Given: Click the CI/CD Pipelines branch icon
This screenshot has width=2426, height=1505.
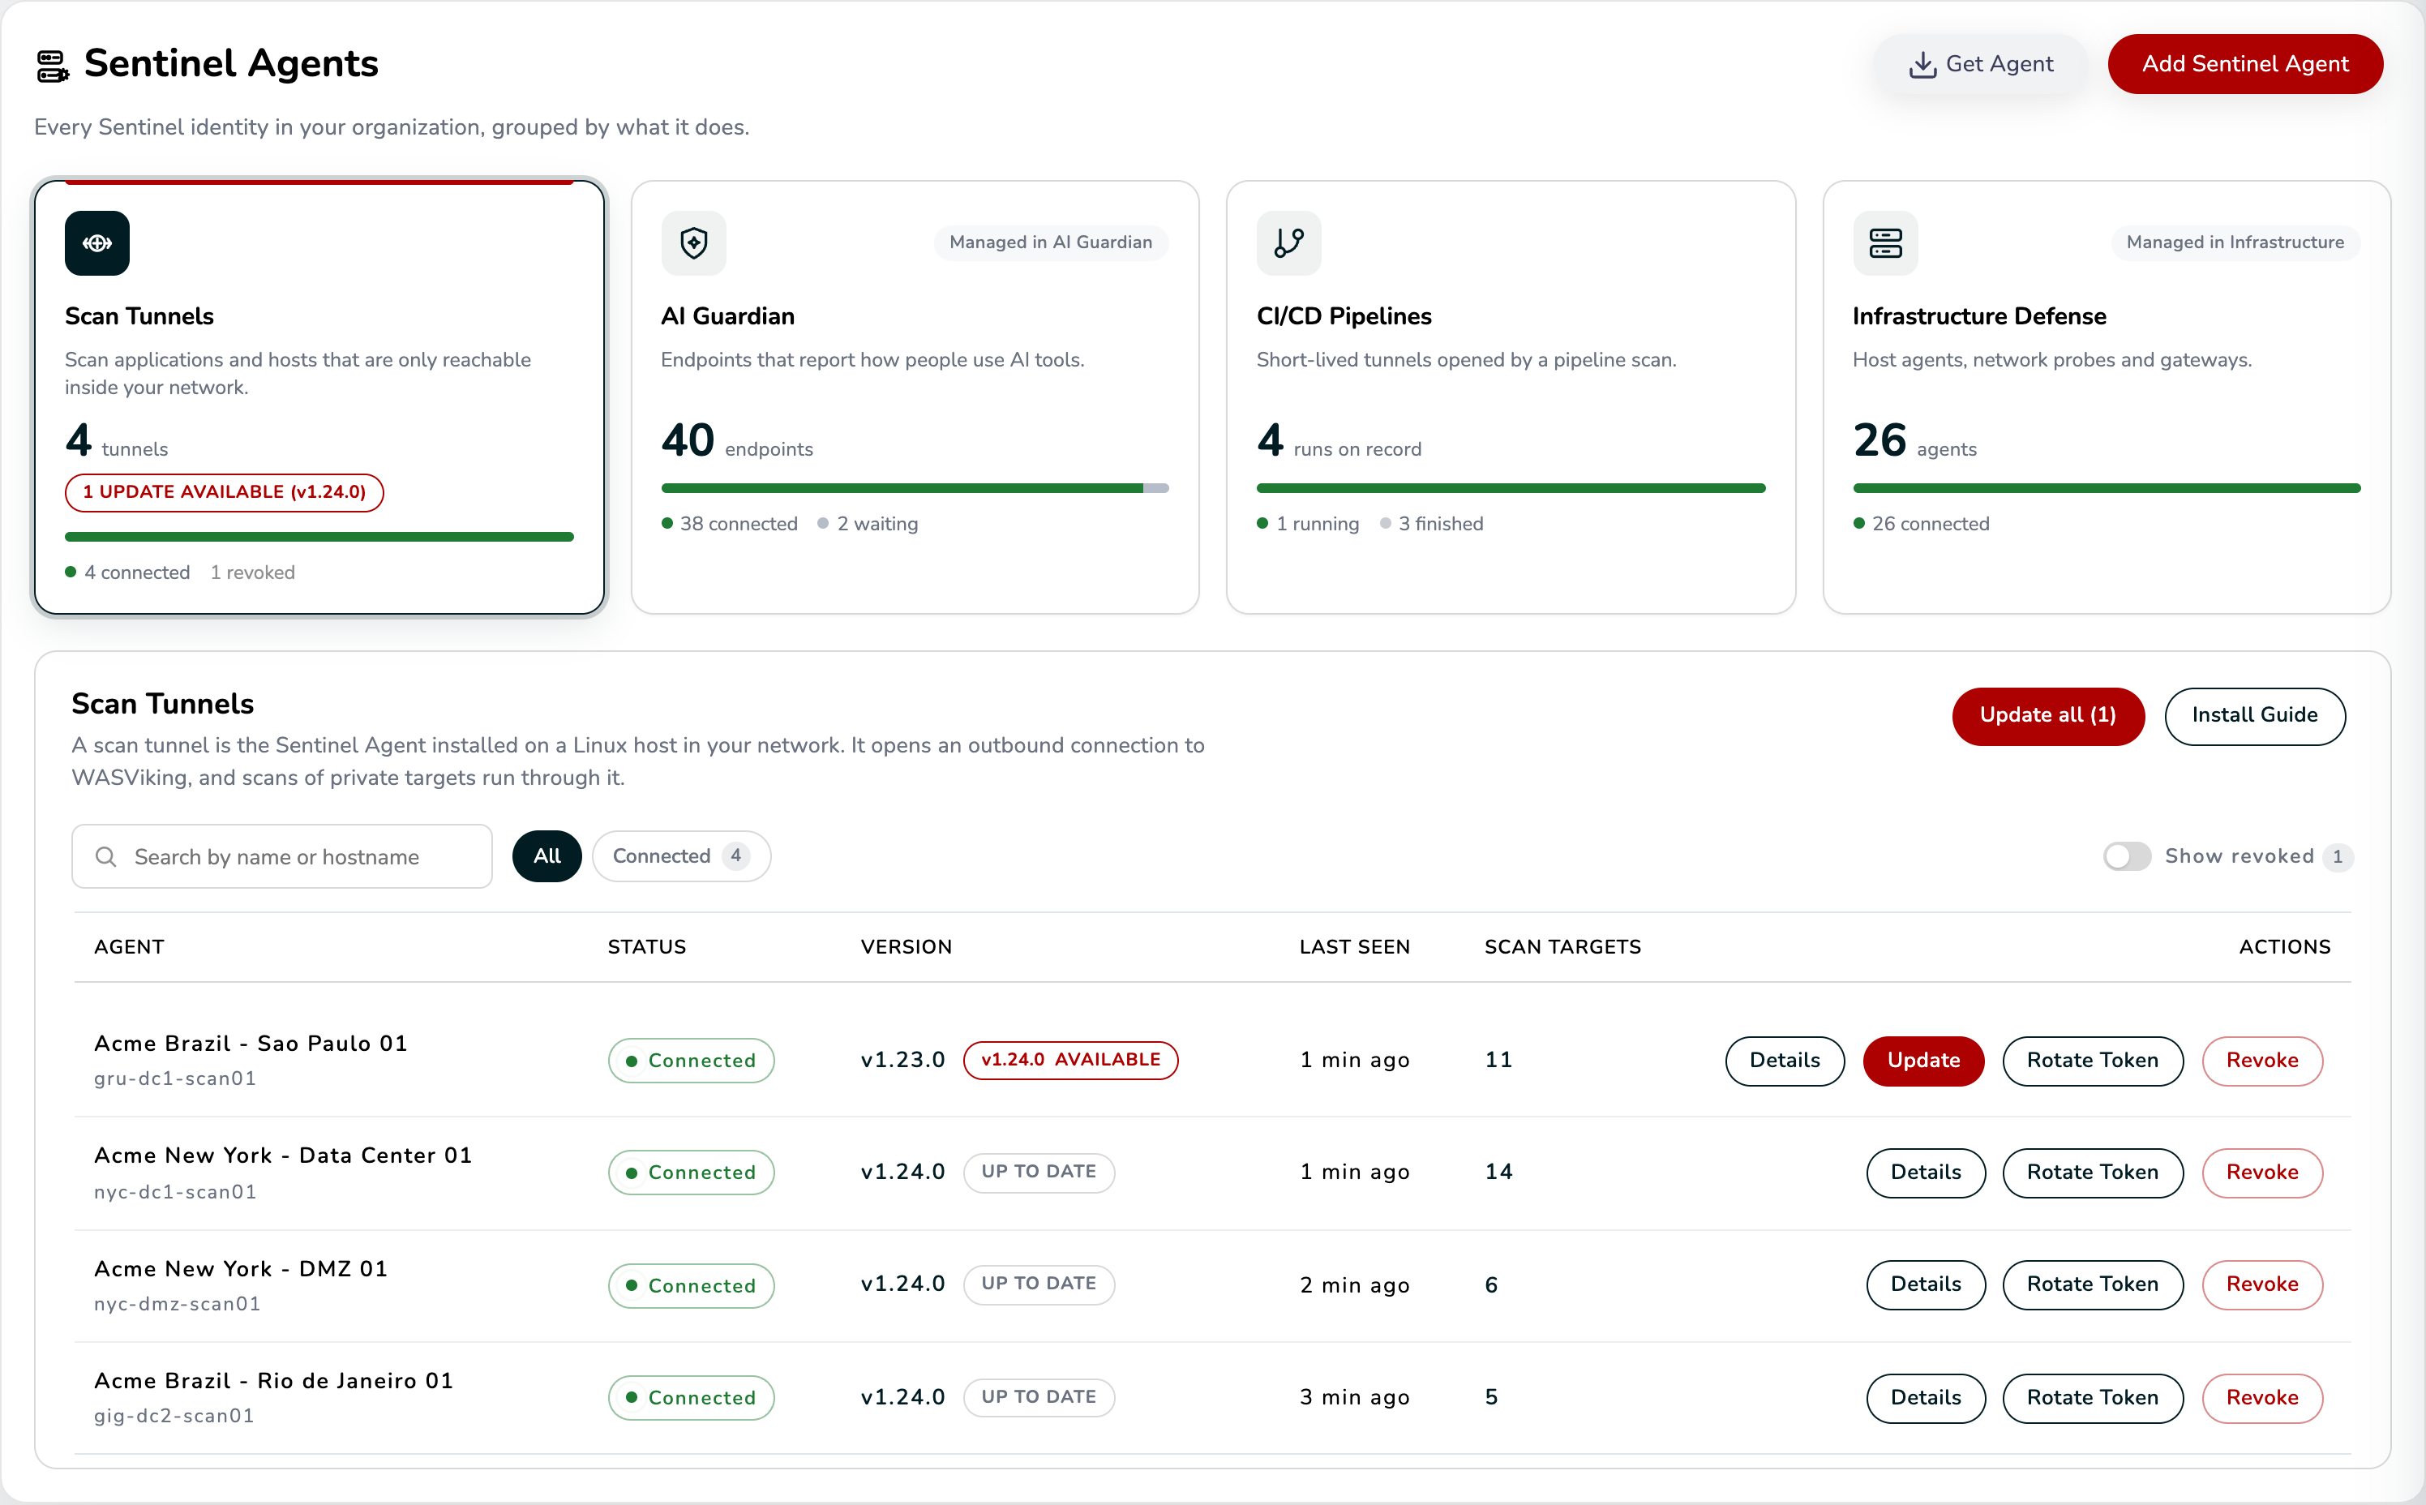Looking at the screenshot, I should tap(1288, 243).
